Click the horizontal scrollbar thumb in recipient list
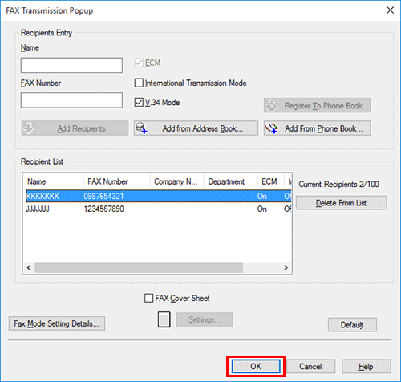This screenshot has width=401, height=382. click(x=139, y=268)
